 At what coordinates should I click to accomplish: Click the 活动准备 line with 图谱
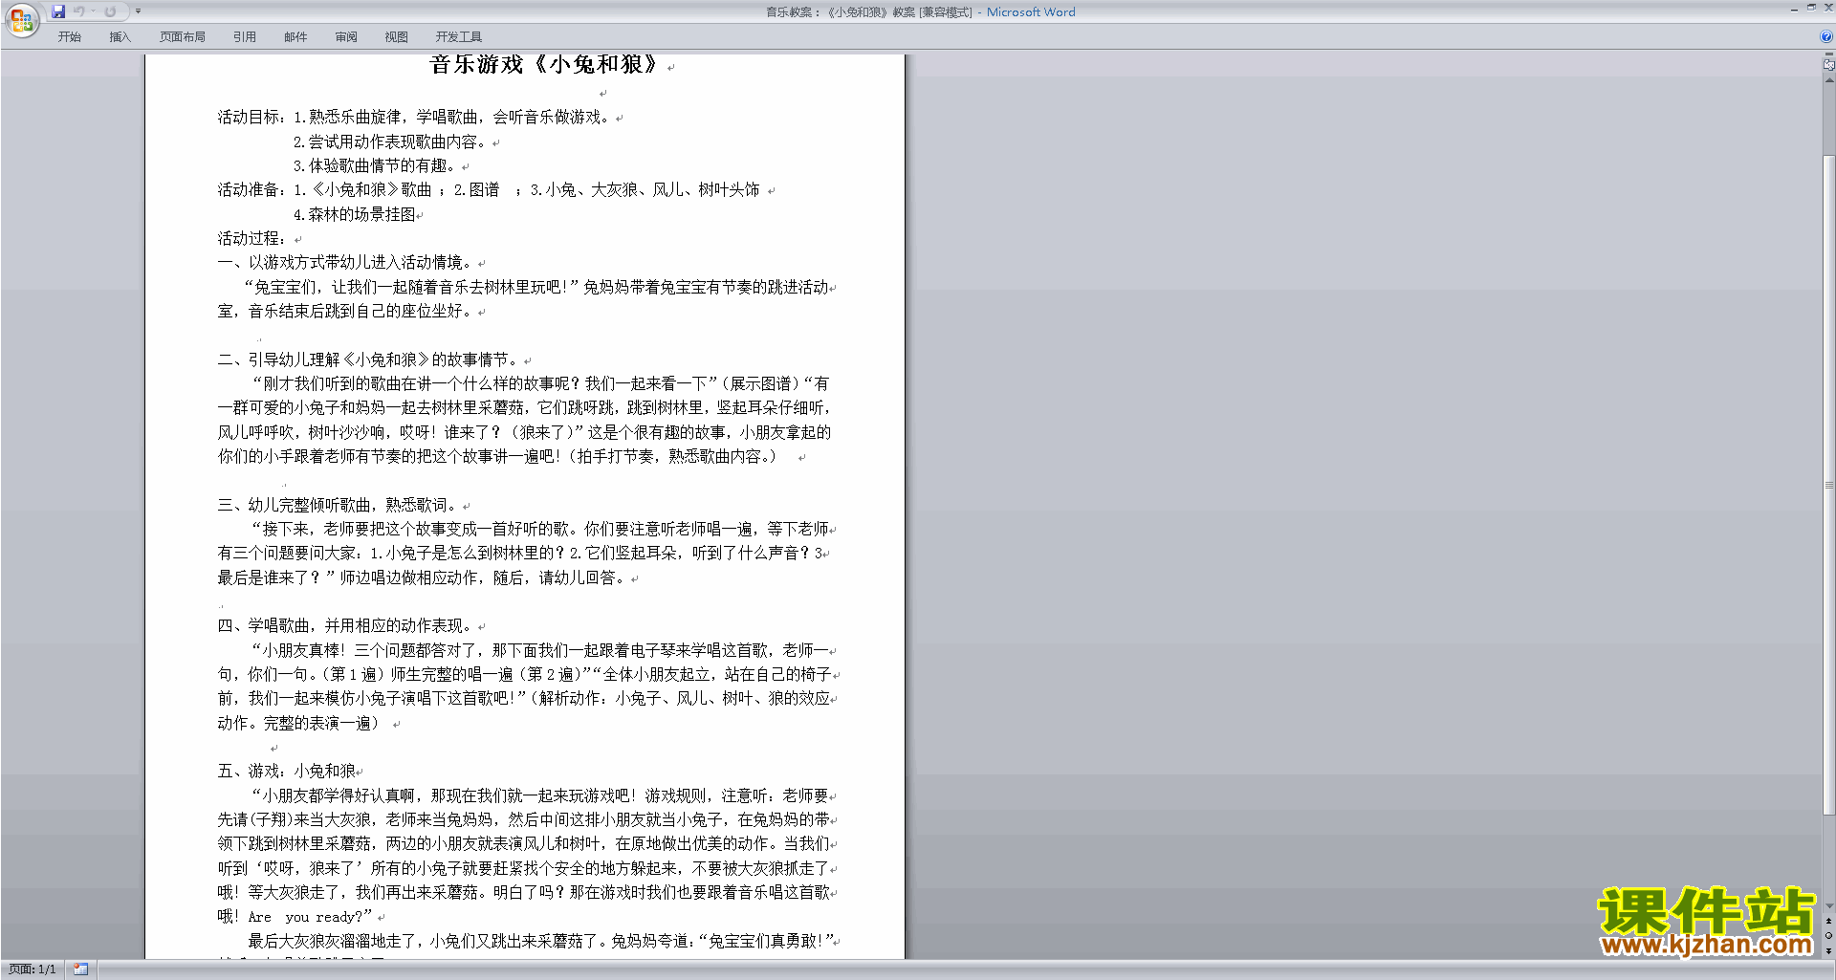[x=489, y=189]
